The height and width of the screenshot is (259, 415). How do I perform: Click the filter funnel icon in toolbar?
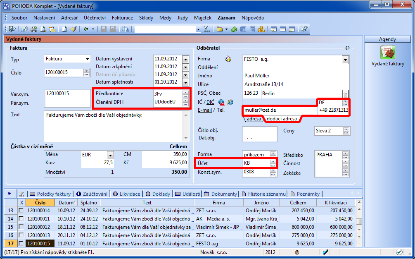tap(207, 29)
